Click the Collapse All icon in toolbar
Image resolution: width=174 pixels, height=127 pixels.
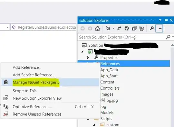[x=134, y=29]
